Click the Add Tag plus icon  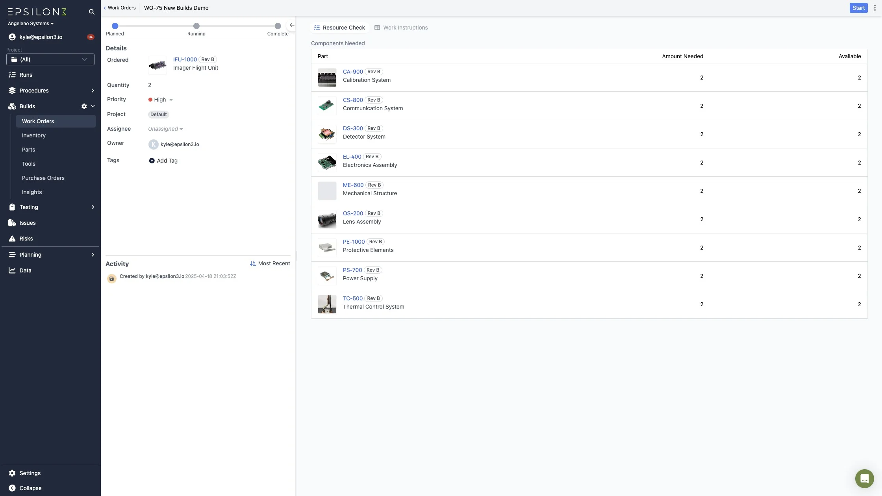pyautogui.click(x=152, y=161)
